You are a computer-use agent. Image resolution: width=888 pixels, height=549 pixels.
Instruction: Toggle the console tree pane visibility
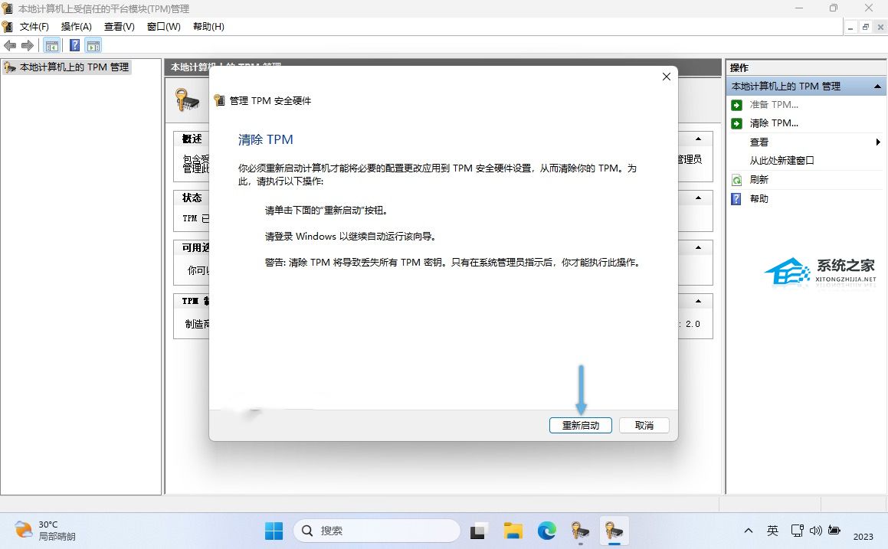(51, 45)
